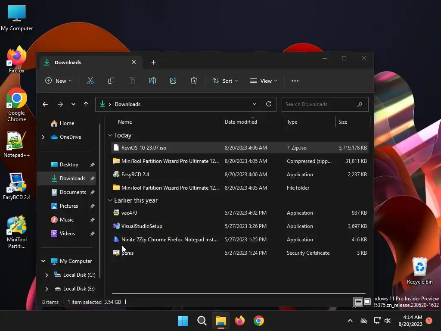Viewport: 441px width, 331px height.
Task: Switch to large thumbnails view icon
Action: [x=367, y=302]
